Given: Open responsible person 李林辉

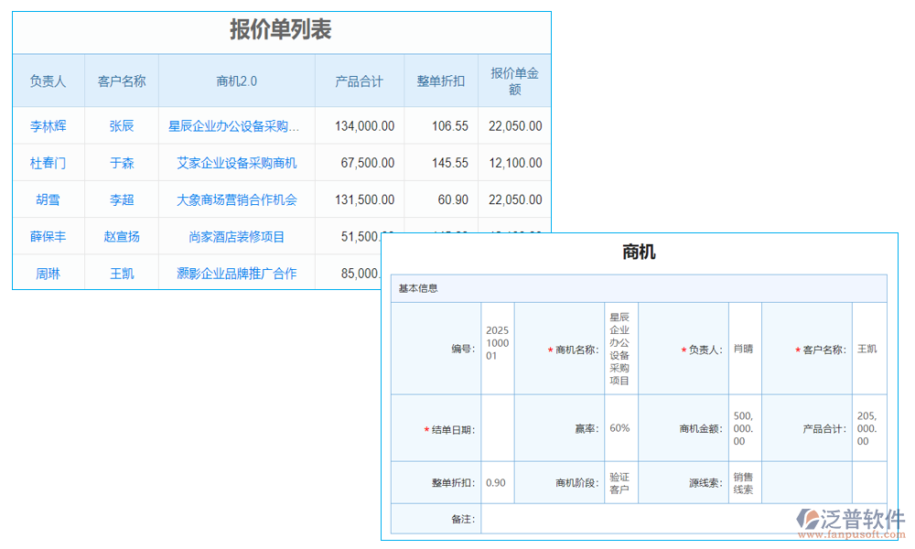Looking at the screenshot, I should (47, 125).
